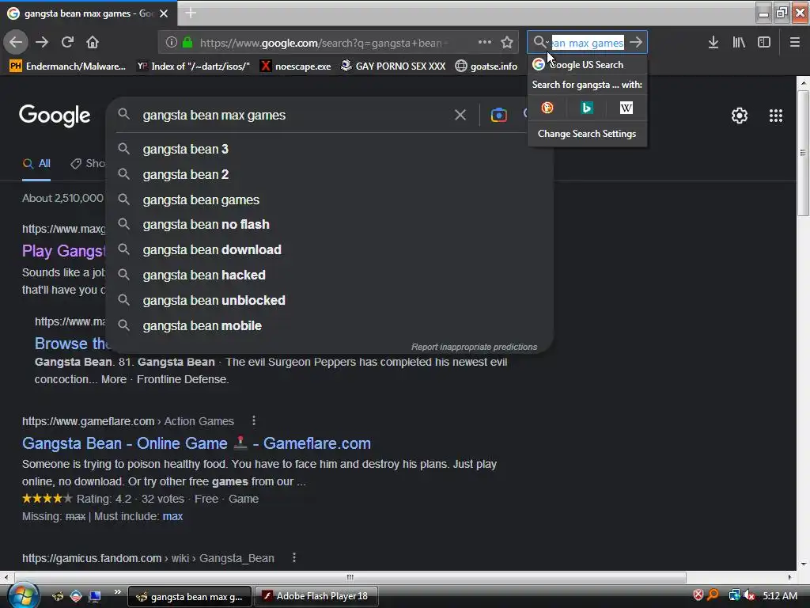Open the goatse.info bookmark
Image resolution: width=810 pixels, height=608 pixels.
(x=486, y=66)
